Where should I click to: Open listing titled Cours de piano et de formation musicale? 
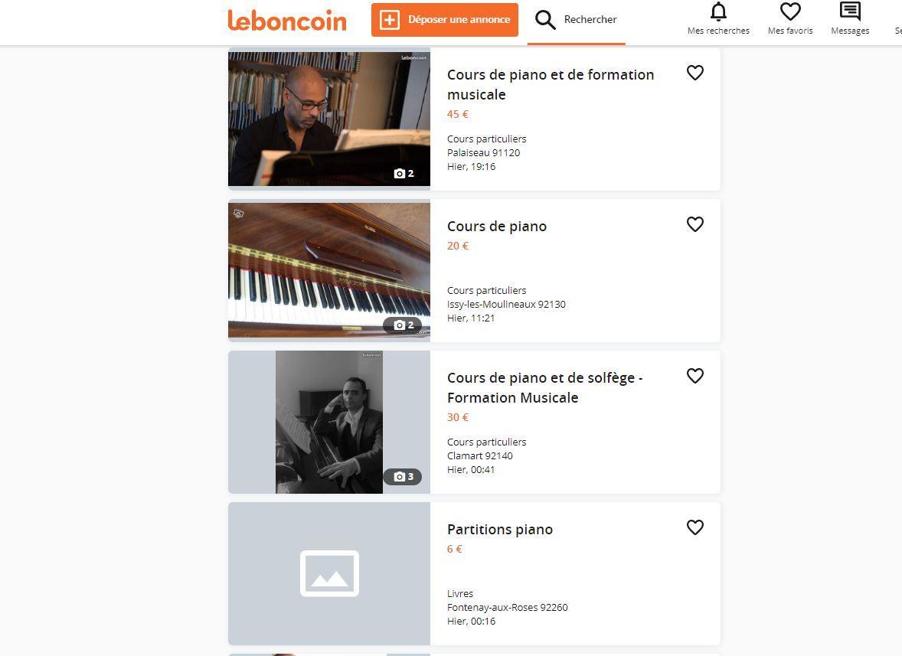[550, 84]
